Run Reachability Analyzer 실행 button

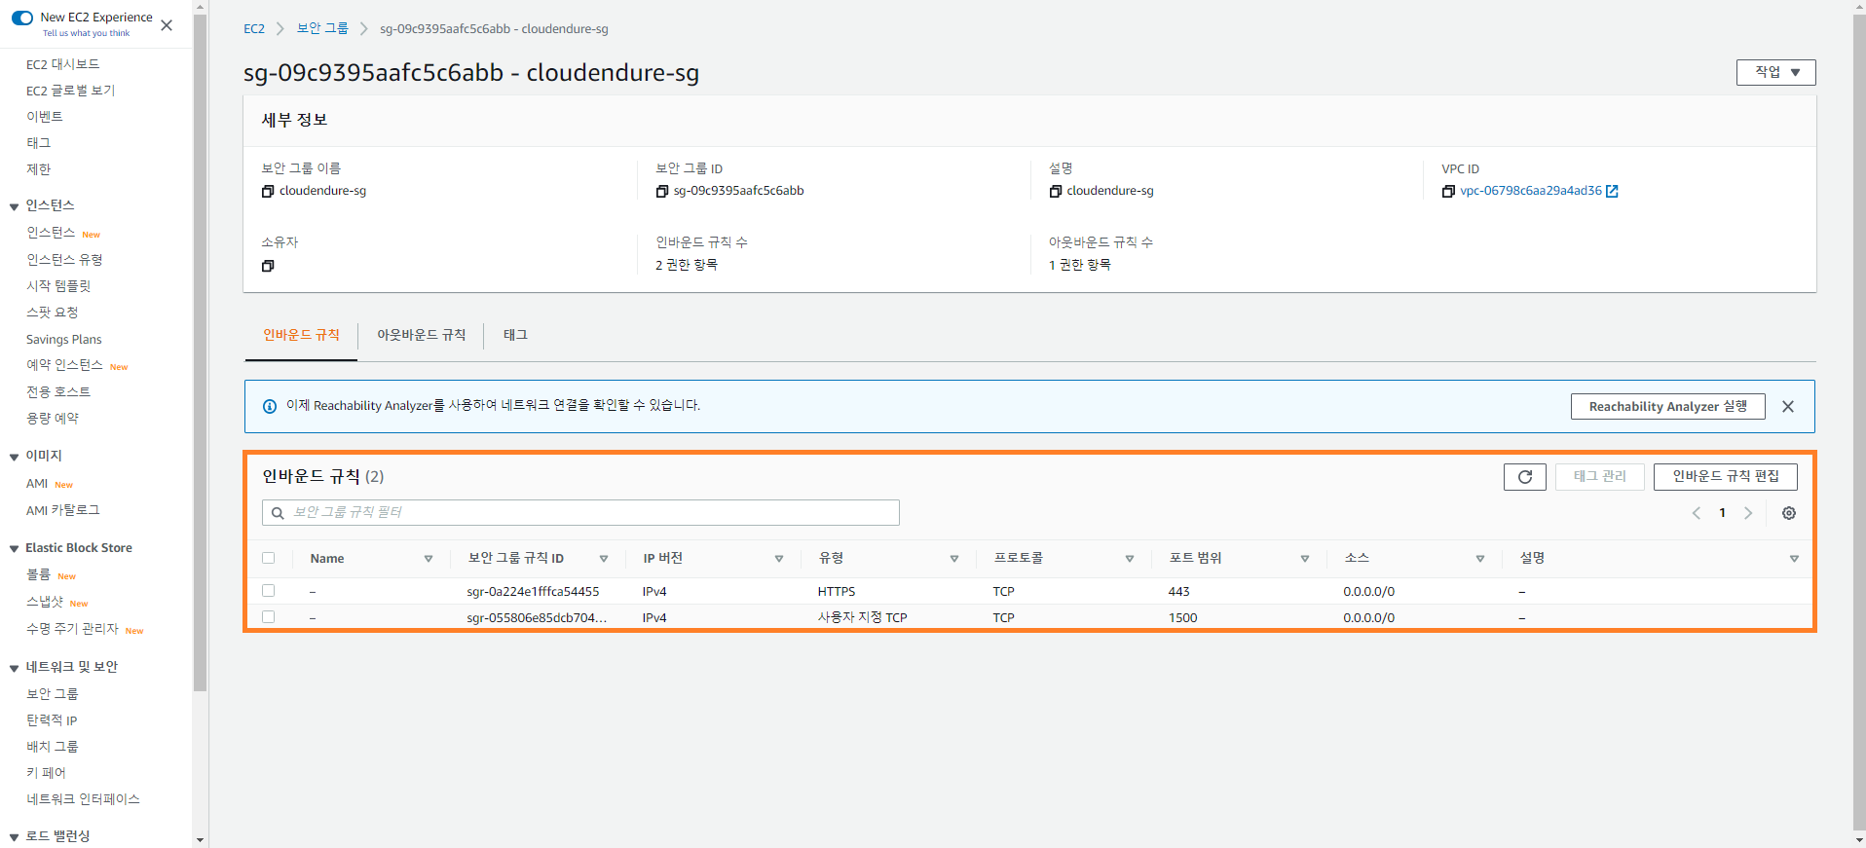pyautogui.click(x=1667, y=407)
